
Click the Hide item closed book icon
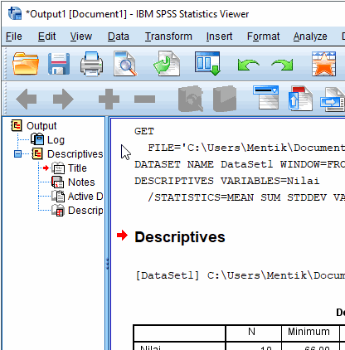[225, 99]
